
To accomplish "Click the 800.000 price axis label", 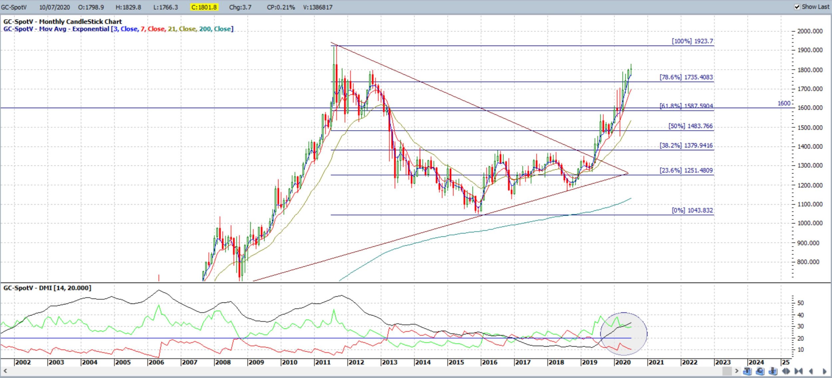I will point(808,262).
